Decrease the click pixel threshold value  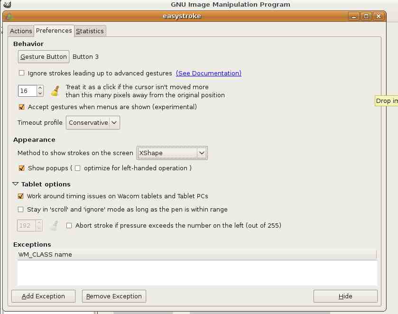(40, 93)
